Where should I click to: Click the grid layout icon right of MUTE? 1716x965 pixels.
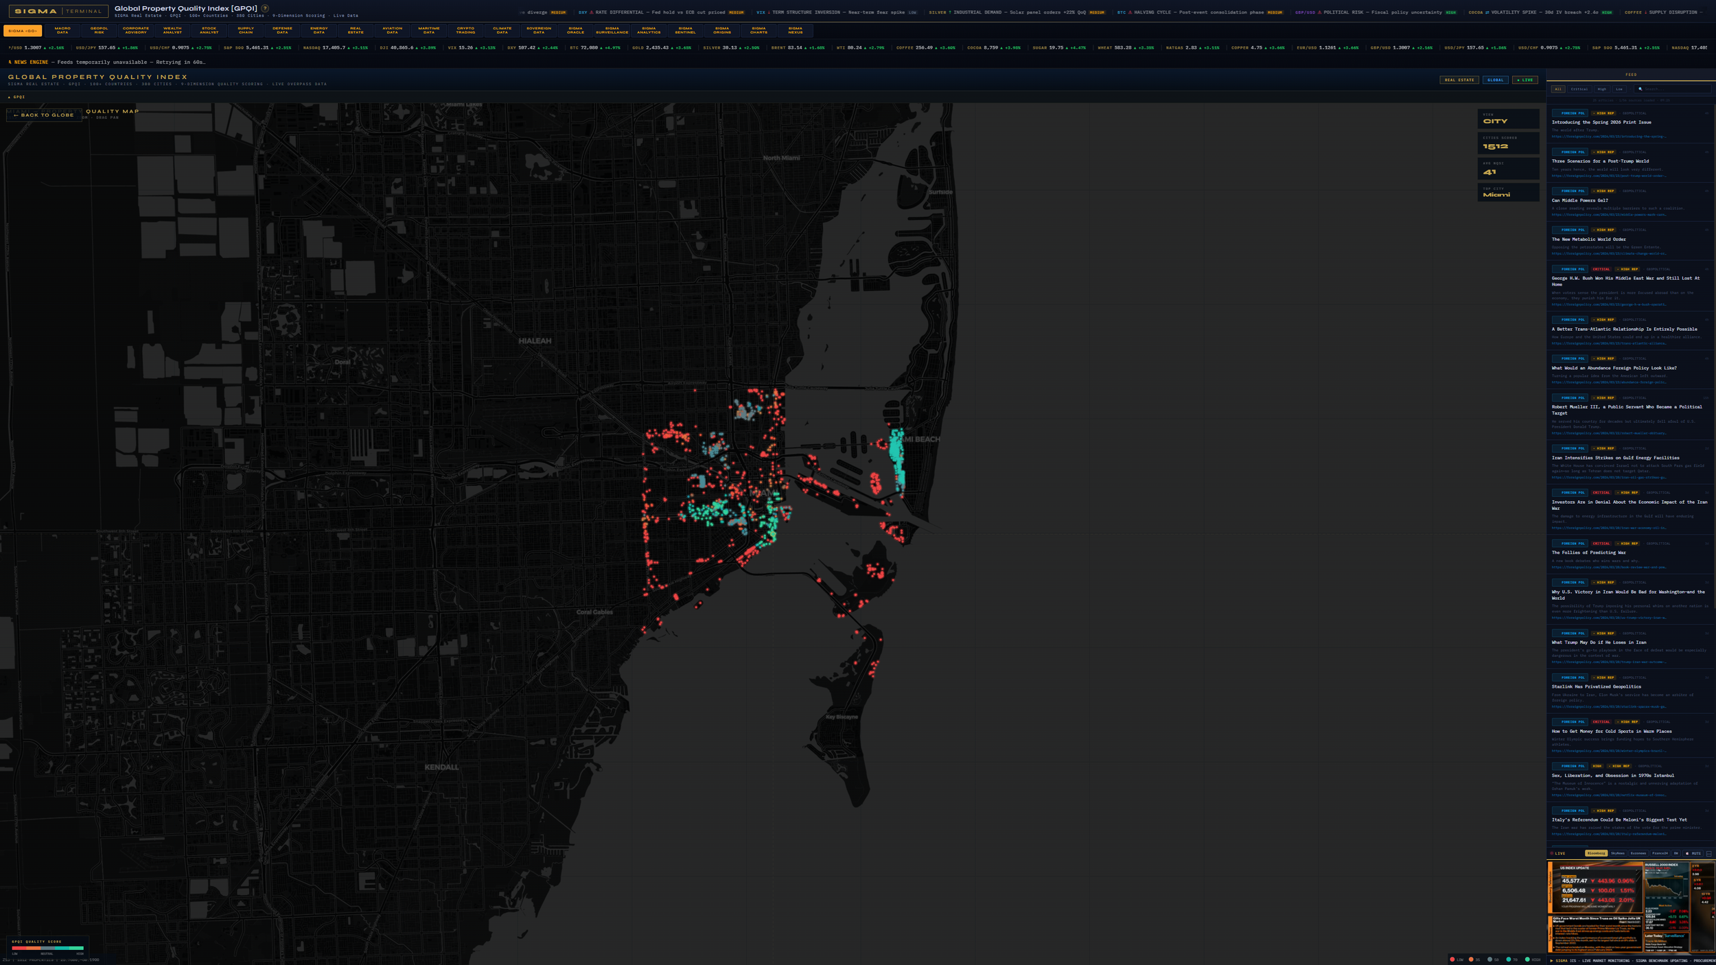click(x=1710, y=853)
